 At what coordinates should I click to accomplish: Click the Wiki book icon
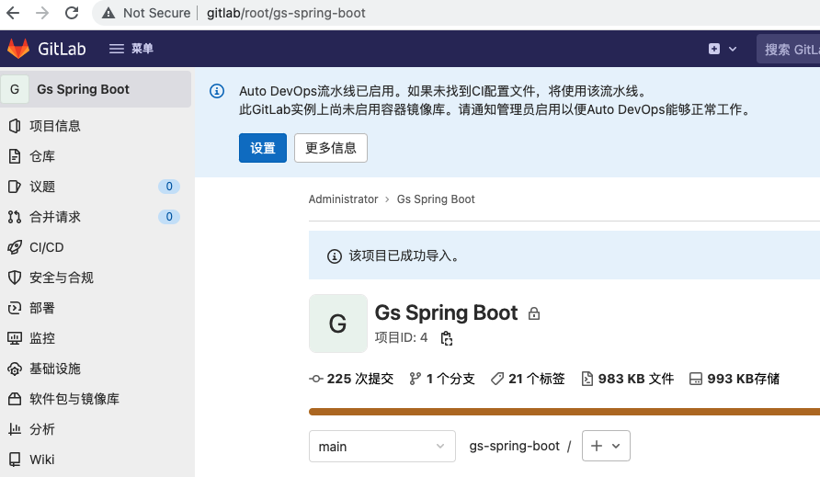coord(15,460)
